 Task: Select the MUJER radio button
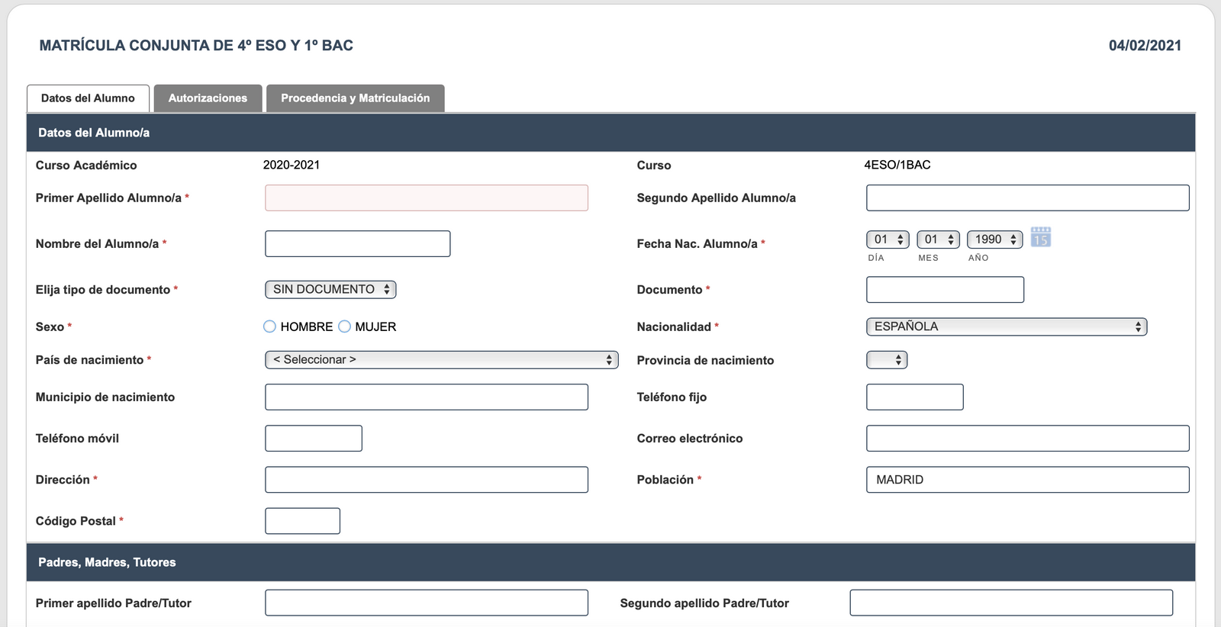(344, 326)
